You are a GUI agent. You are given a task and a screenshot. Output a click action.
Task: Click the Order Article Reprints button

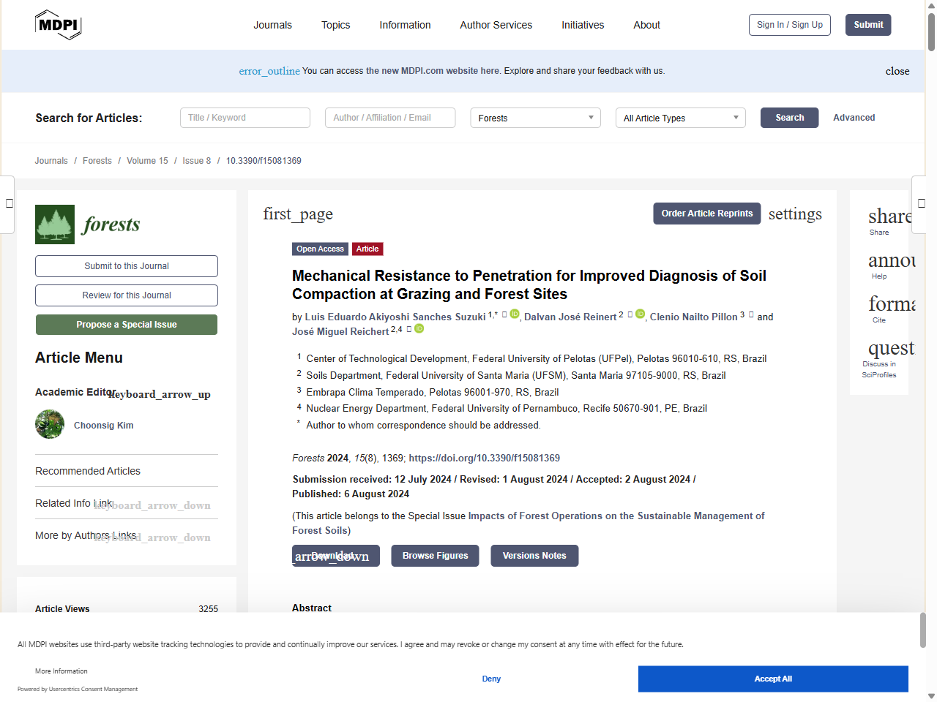coord(706,214)
